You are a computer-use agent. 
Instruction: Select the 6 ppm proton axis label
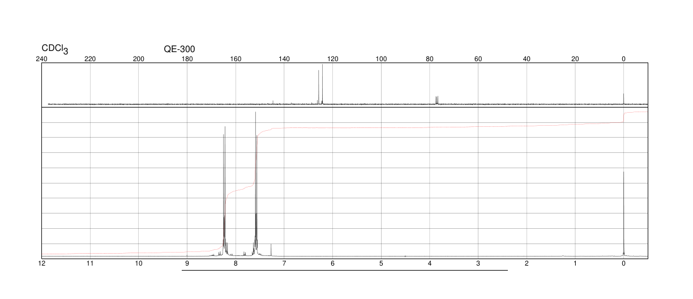tap(332, 264)
